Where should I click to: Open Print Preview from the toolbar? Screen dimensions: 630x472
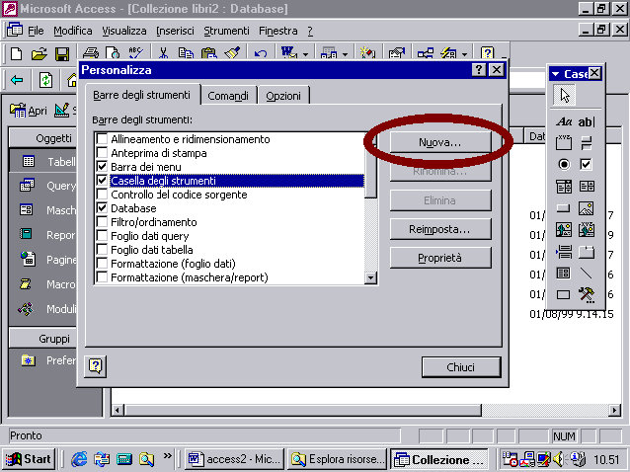113,53
